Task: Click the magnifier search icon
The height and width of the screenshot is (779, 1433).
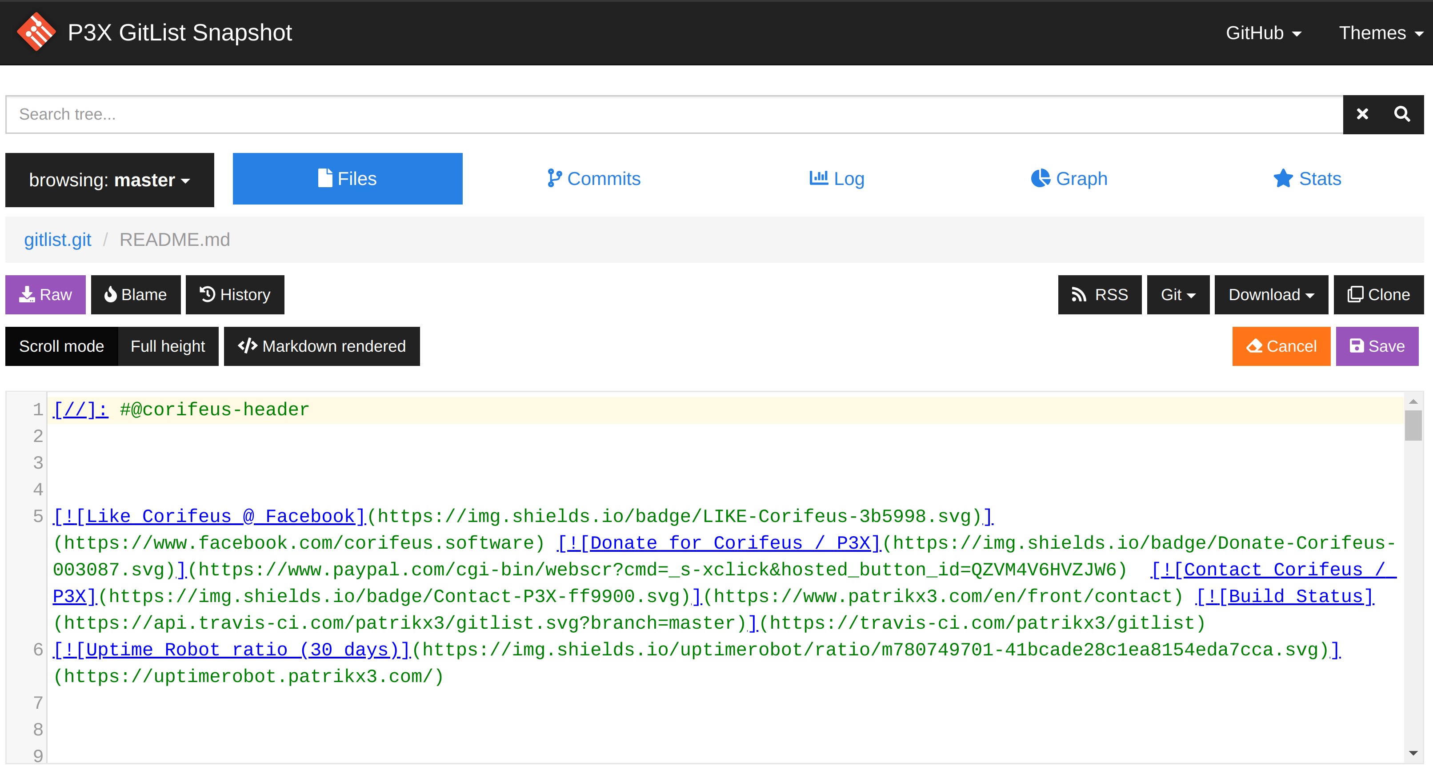Action: point(1402,114)
